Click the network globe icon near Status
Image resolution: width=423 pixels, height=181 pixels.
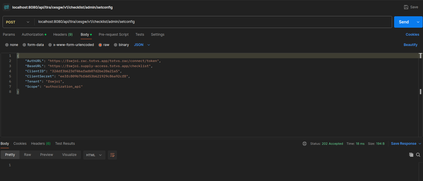(x=305, y=144)
